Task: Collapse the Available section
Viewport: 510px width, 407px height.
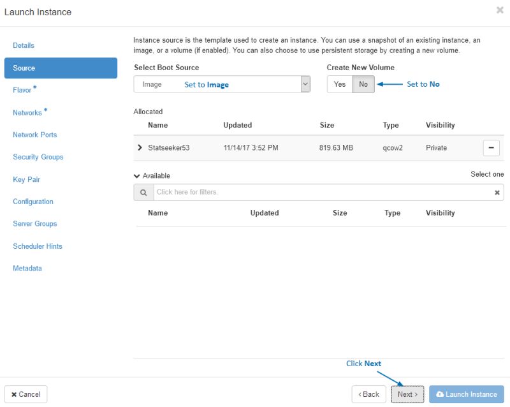Action: coord(136,175)
